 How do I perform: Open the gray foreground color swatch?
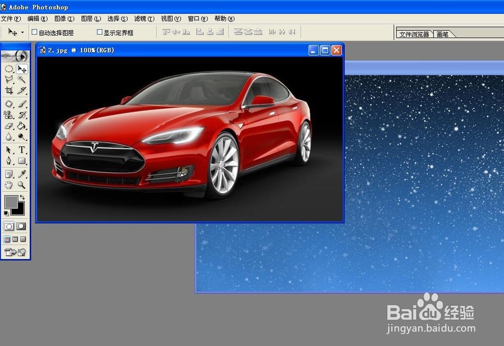[11, 202]
